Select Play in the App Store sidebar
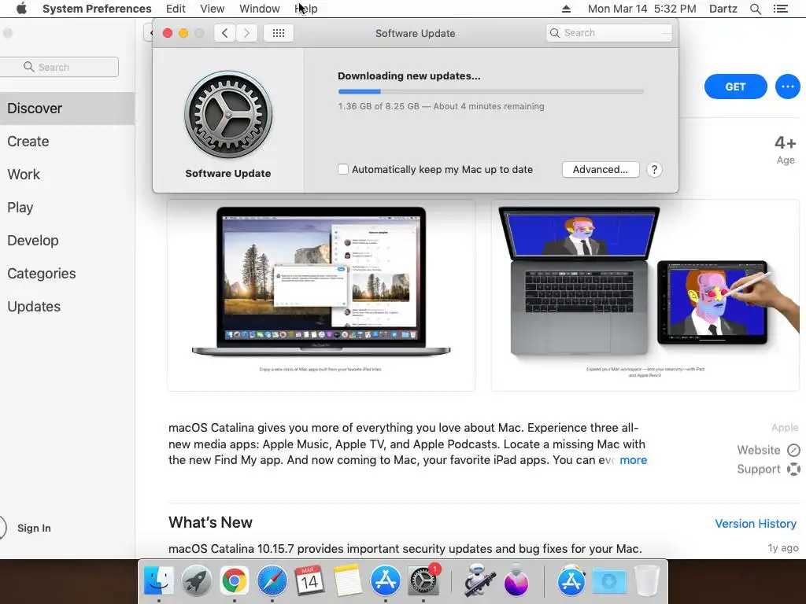This screenshot has width=806, height=604. coord(68,208)
